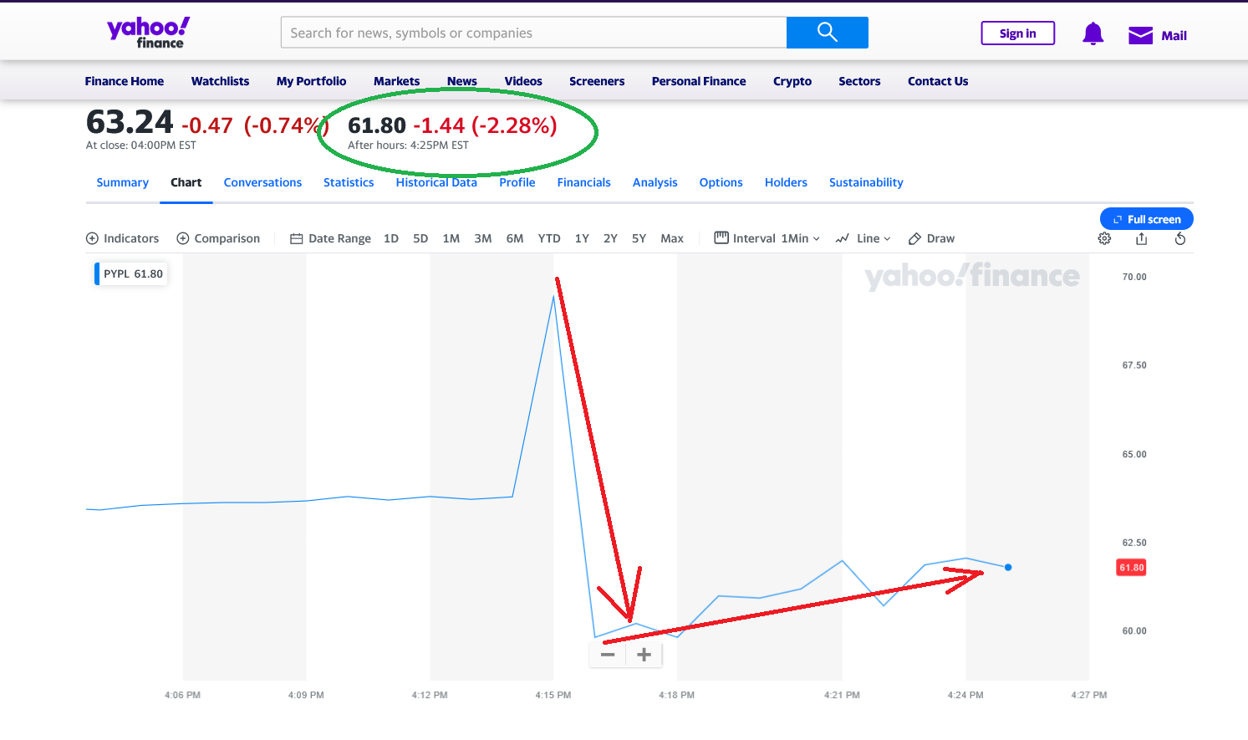1248x740 pixels.
Task: Select the 5D date range
Action: point(420,238)
